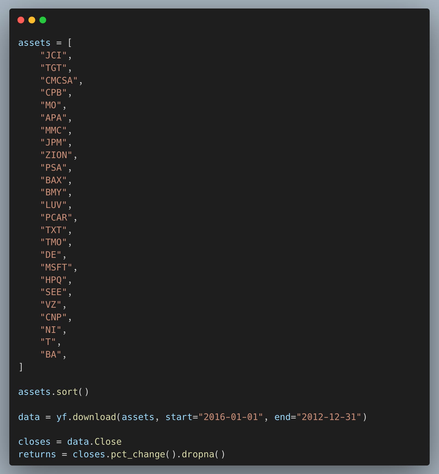This screenshot has width=439, height=474.
Task: Select the "PCAR" ticker string
Action: pos(56,217)
